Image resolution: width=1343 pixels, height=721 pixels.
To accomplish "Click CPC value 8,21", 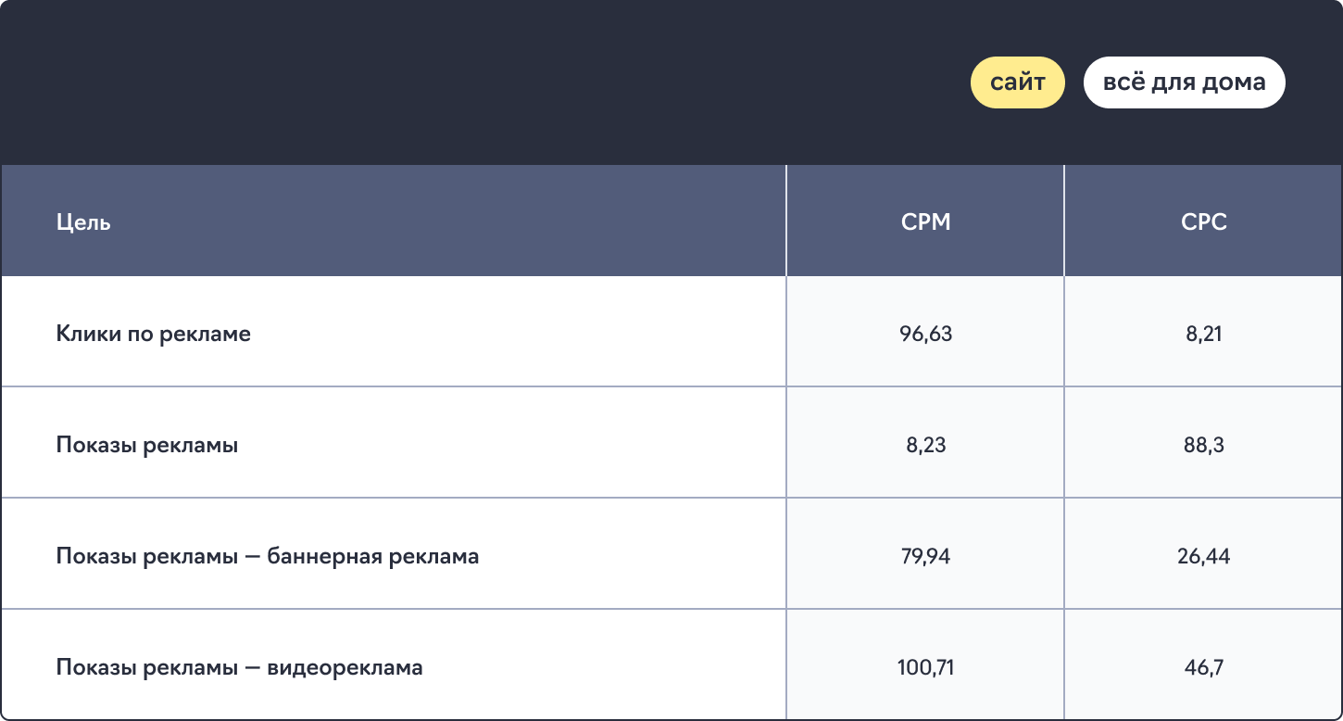I will [1204, 334].
